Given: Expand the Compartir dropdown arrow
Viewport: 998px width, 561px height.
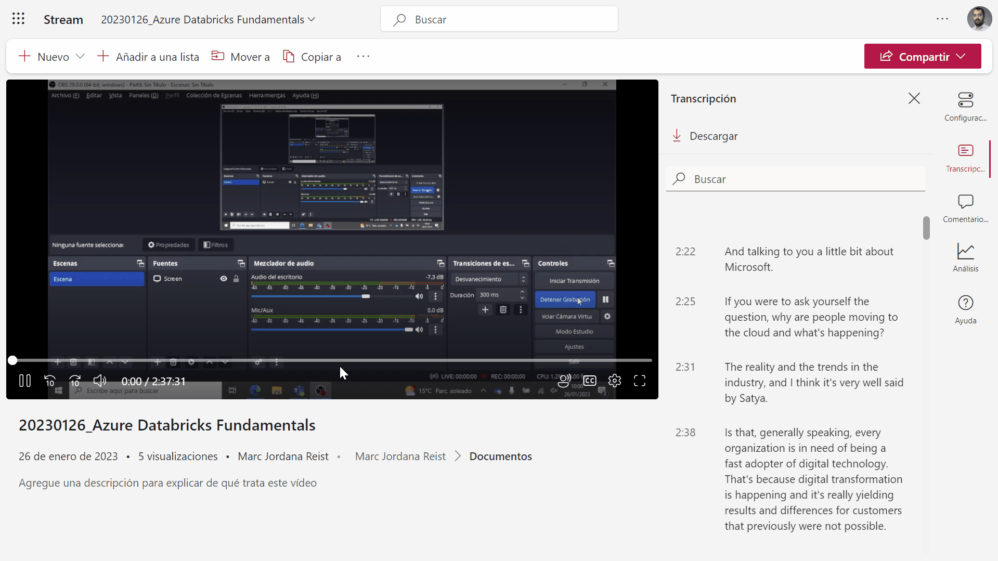Looking at the screenshot, I should click(x=961, y=56).
